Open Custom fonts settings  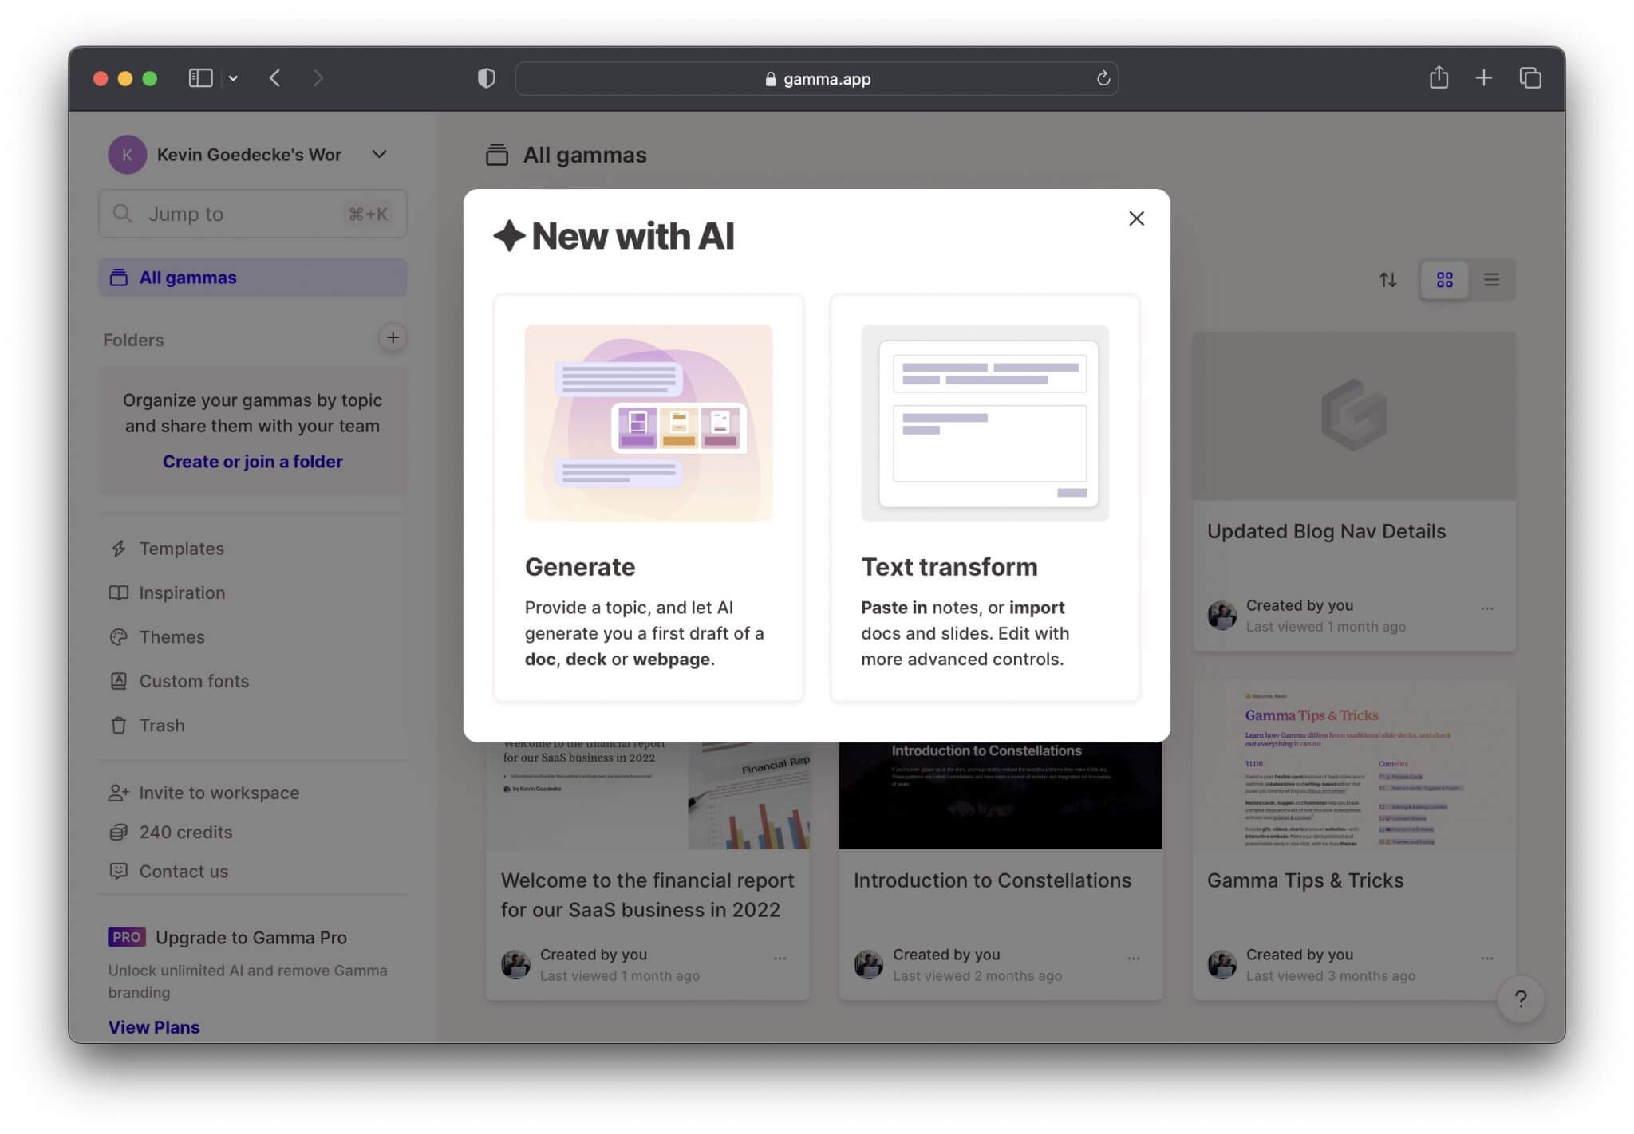click(193, 680)
